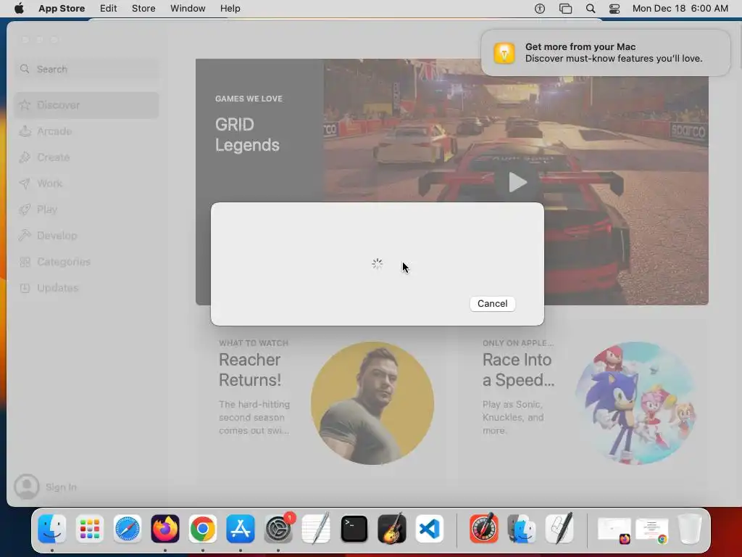Viewport: 742px width, 557px height.
Task: Open Script Editor from the Dock
Action: (x=559, y=529)
